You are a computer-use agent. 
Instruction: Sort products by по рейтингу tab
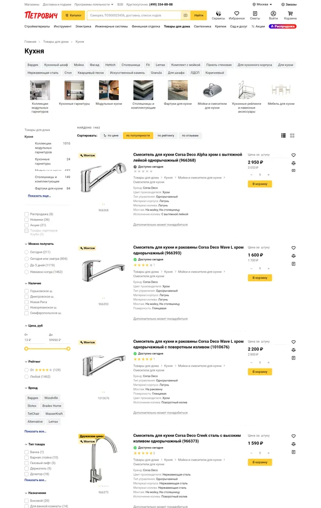pyautogui.click(x=166, y=136)
